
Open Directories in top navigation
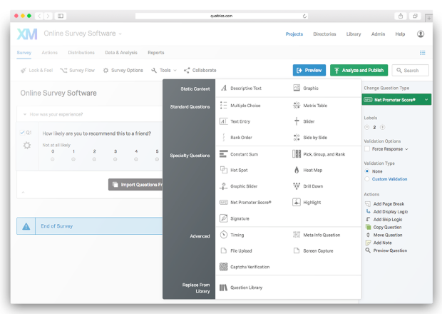pyautogui.click(x=324, y=34)
